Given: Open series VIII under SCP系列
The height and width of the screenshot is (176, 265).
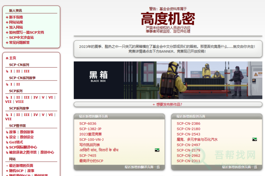Looking at the screenshot, I should pos(19,102).
